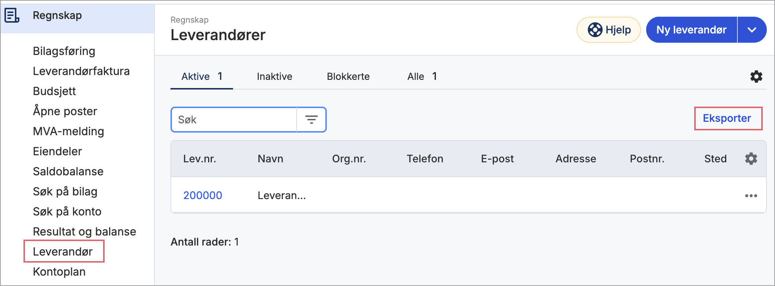Open Søk på konto in the sidebar
The width and height of the screenshot is (775, 286).
(x=67, y=211)
